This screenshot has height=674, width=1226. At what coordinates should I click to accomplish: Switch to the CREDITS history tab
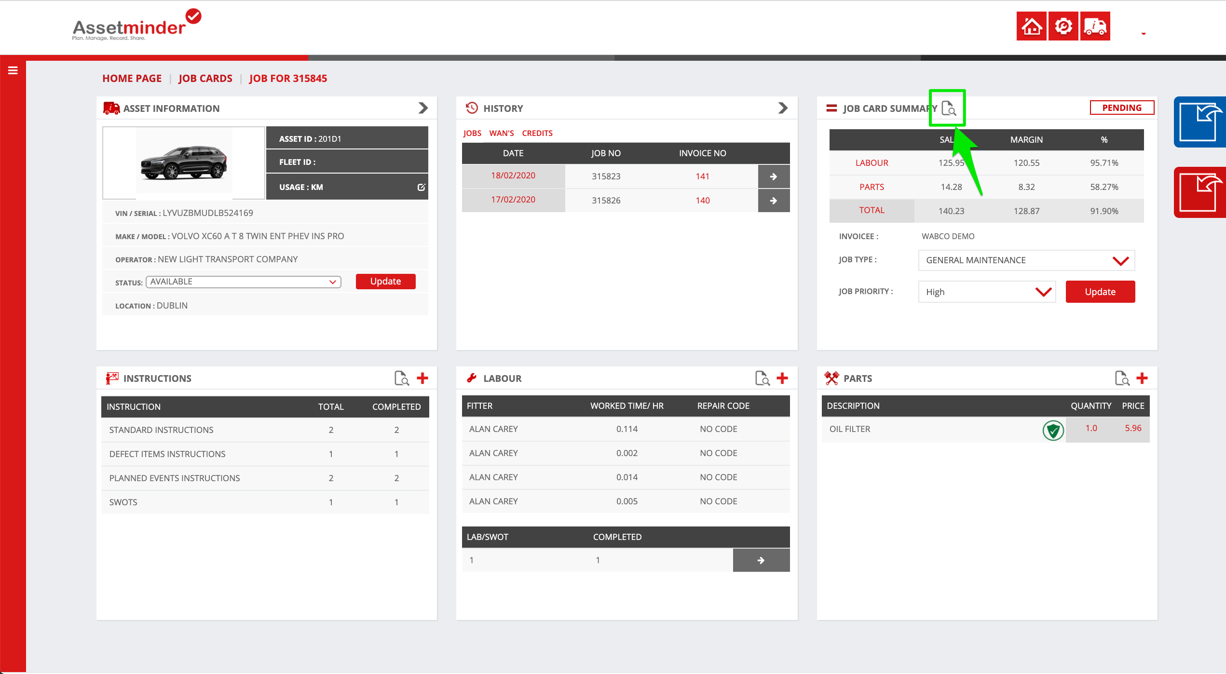point(537,133)
